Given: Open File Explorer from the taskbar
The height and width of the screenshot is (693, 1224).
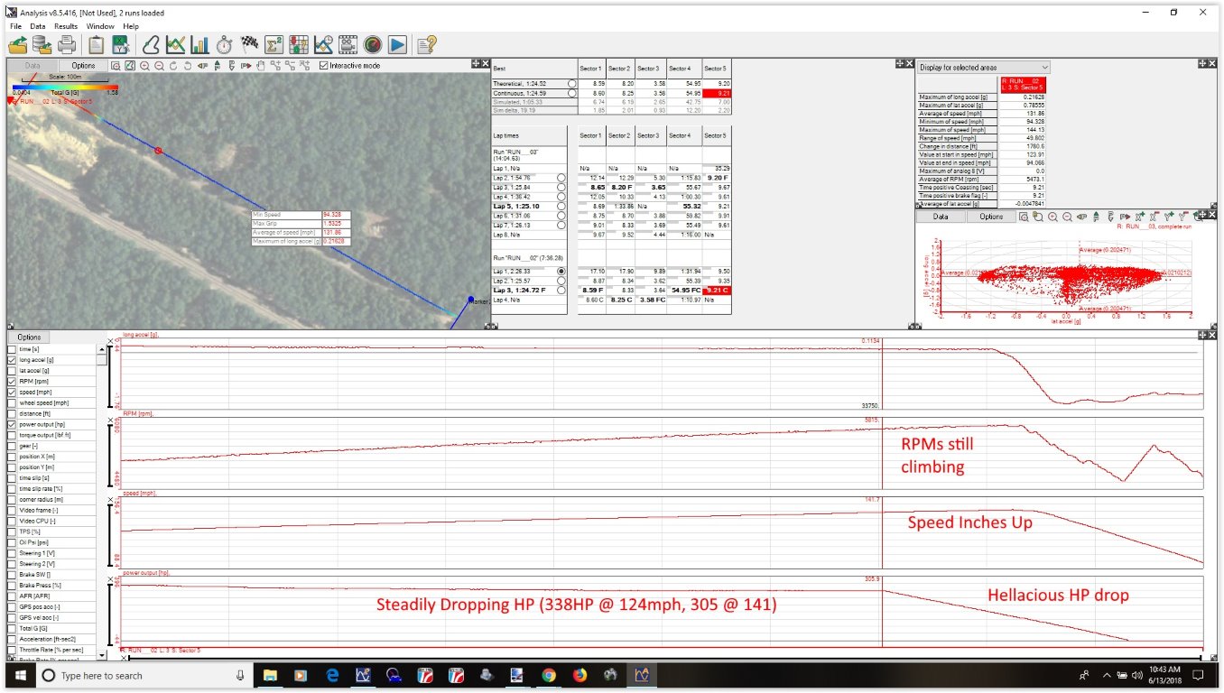Looking at the screenshot, I should [x=270, y=675].
